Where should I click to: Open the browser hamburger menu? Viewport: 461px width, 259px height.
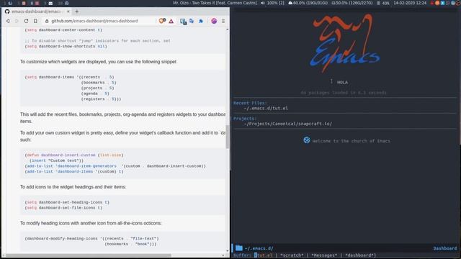(223, 21)
